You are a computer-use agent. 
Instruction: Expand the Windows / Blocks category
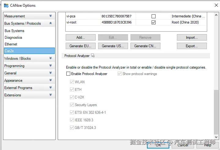click(50, 58)
